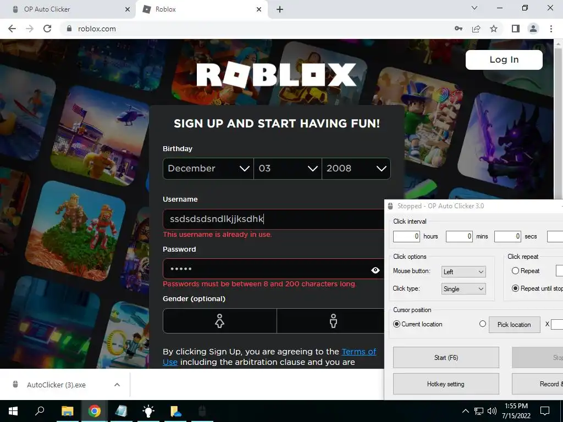Select the Current location radio
Image resolution: width=563 pixels, height=422 pixels.
[396, 324]
